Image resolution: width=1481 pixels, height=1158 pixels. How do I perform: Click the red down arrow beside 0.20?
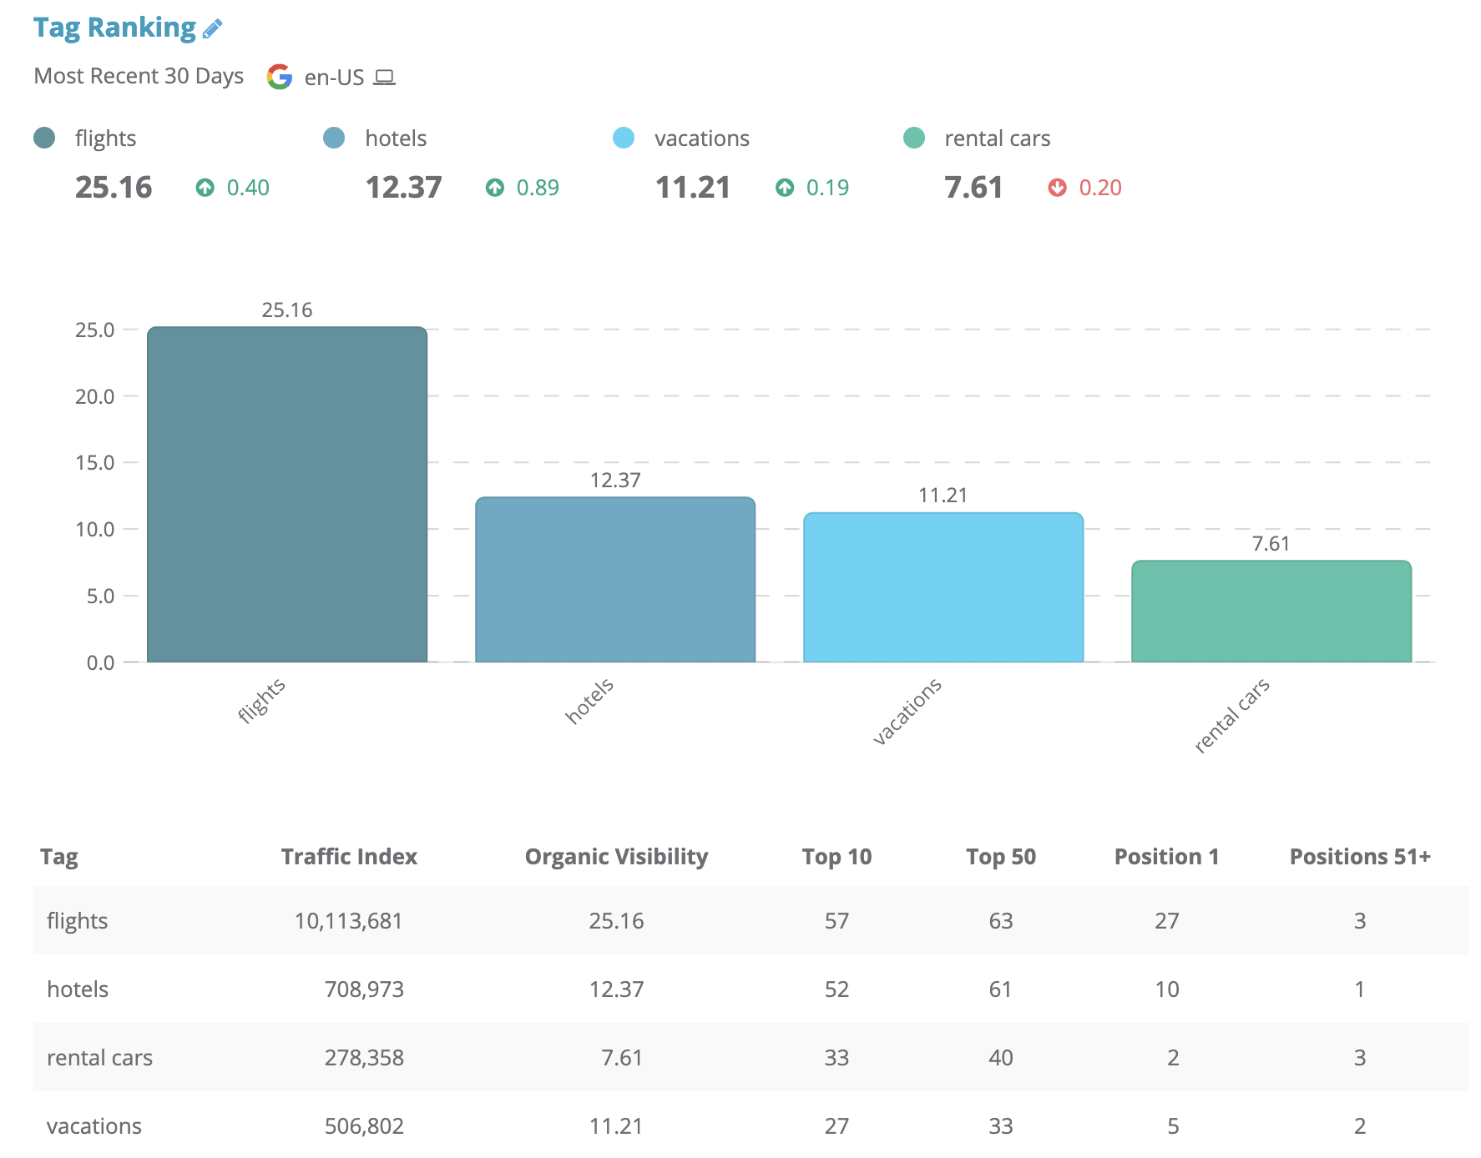(1057, 188)
